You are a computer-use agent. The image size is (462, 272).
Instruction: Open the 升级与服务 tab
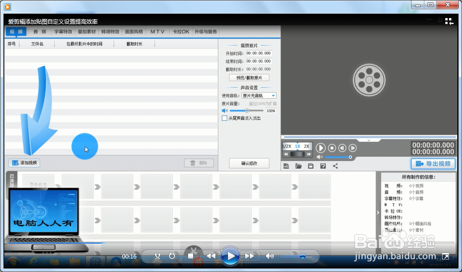click(x=206, y=32)
